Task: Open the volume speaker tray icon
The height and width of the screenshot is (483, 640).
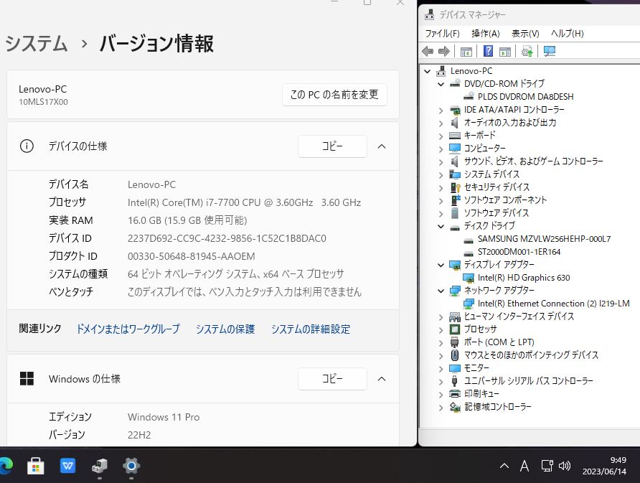Action: click(565, 466)
